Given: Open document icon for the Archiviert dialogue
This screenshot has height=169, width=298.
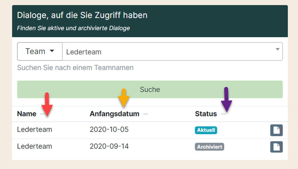Looking at the screenshot, I should (276, 147).
